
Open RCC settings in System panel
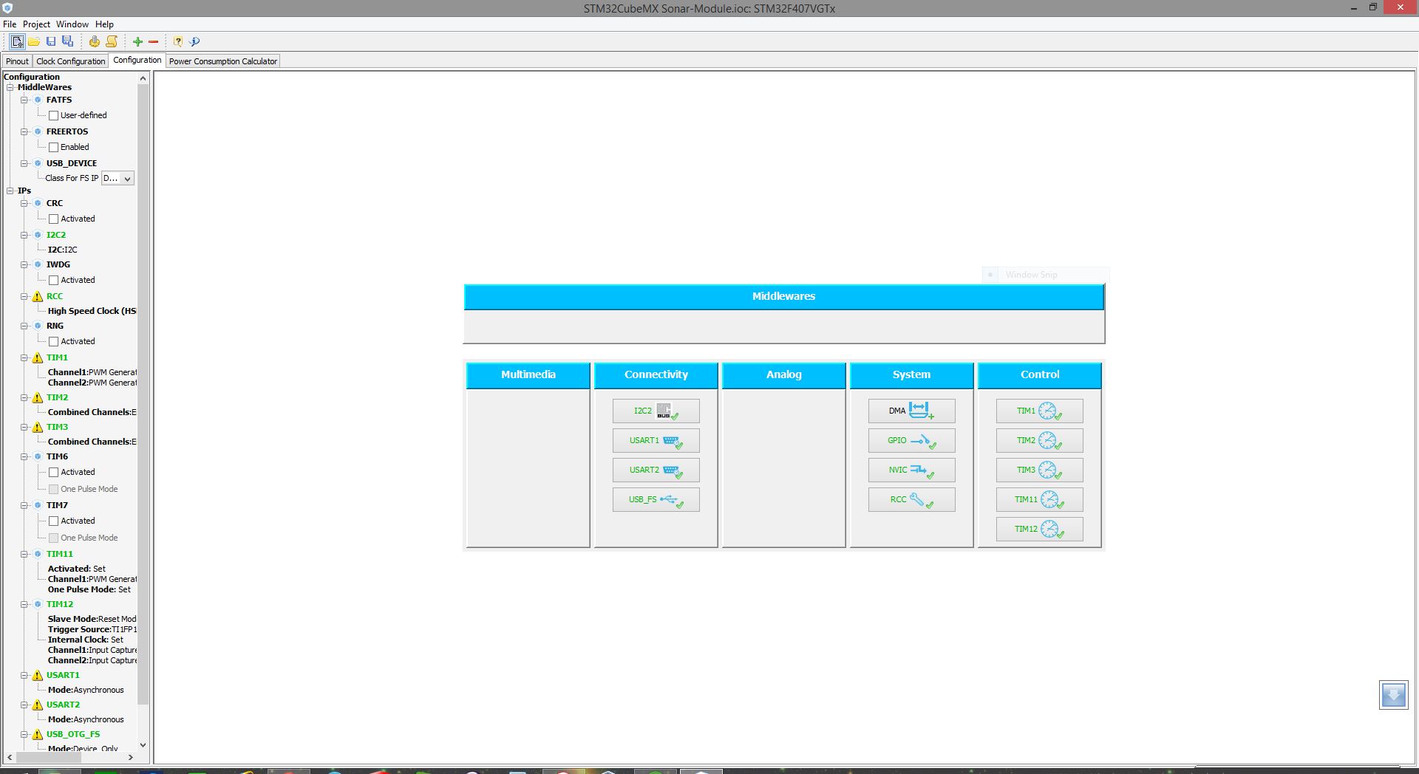point(911,499)
